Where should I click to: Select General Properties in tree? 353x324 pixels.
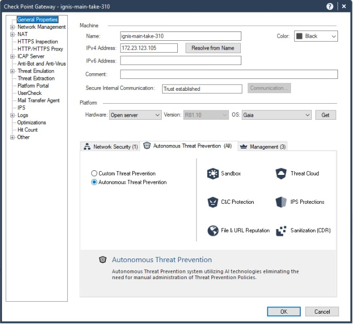tap(38, 20)
